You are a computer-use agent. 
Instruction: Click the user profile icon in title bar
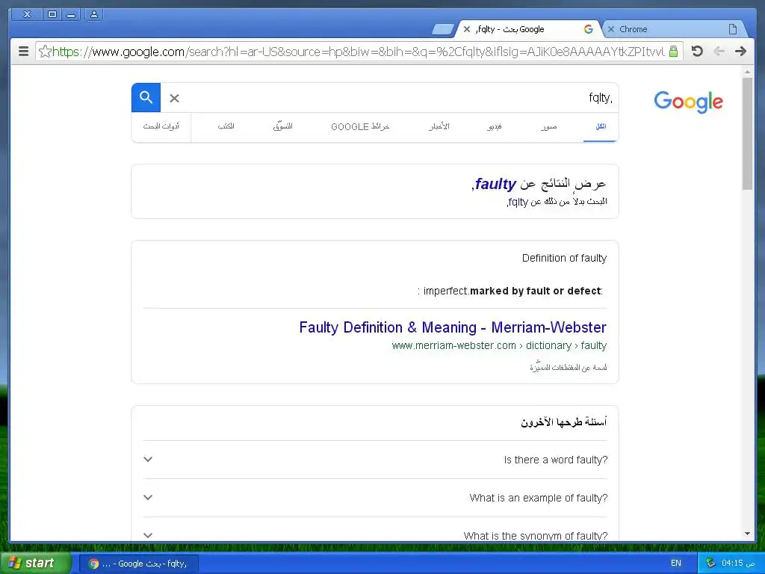(x=93, y=14)
